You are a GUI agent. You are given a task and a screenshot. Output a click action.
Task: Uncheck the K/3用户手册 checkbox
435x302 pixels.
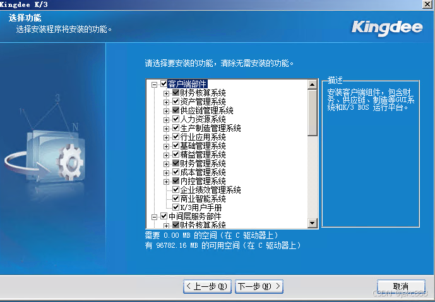pyautogui.click(x=176, y=207)
